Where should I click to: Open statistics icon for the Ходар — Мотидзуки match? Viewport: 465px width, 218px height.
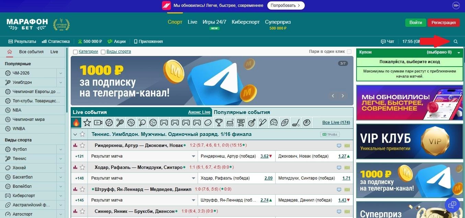pyautogui.click(x=75, y=167)
